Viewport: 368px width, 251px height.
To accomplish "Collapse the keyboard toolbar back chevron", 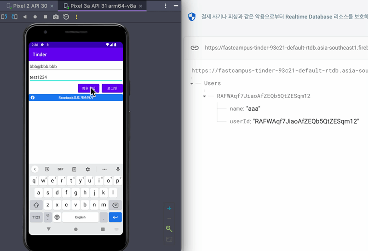I will click(35, 169).
